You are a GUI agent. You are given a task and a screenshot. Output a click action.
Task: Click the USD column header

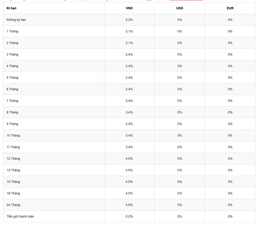(x=179, y=8)
